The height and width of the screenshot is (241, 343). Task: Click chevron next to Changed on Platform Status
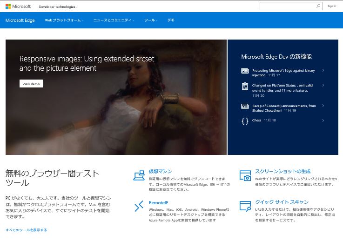click(x=323, y=85)
